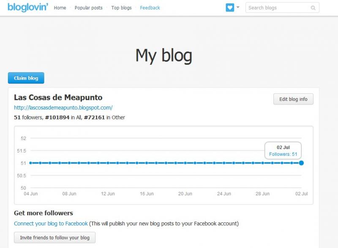This screenshot has height=248, width=338.
Task: Click Connect your blog to Facebook
Action: click(51, 224)
